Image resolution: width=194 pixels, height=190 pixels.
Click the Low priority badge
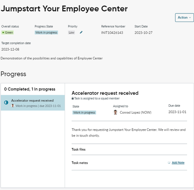(x=72, y=32)
